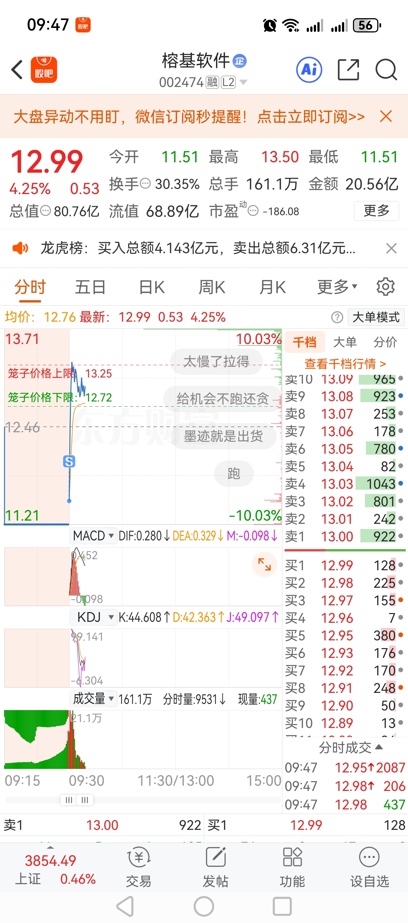
Task: Tap the 换手 info bubble icon
Action: click(145, 184)
